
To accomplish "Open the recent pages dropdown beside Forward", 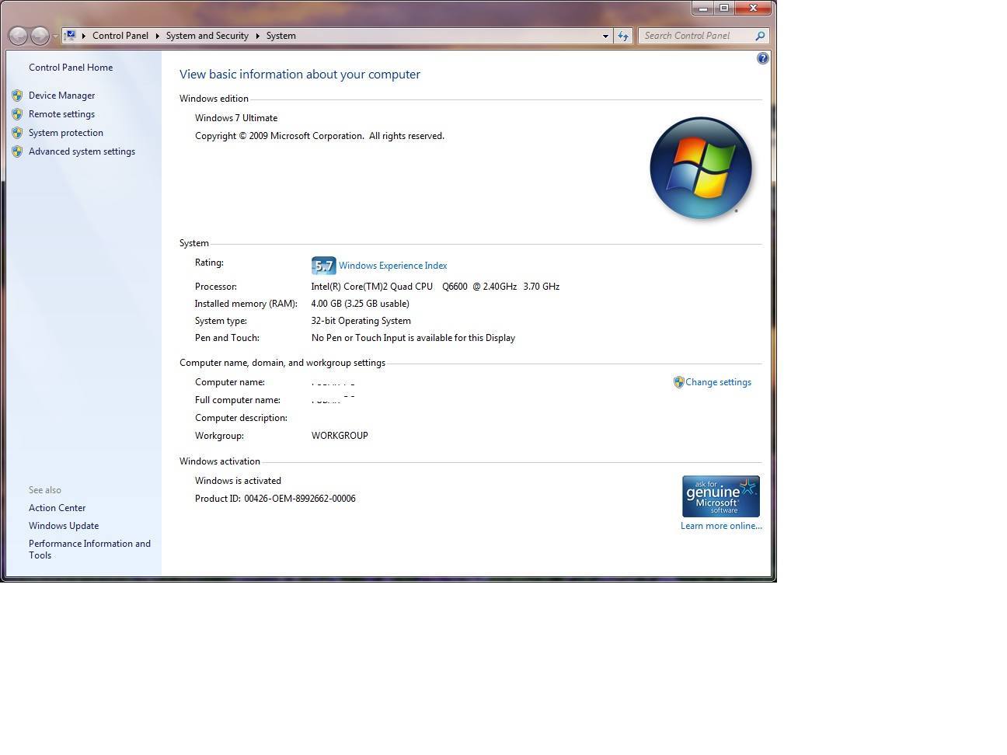I will 55,37.
